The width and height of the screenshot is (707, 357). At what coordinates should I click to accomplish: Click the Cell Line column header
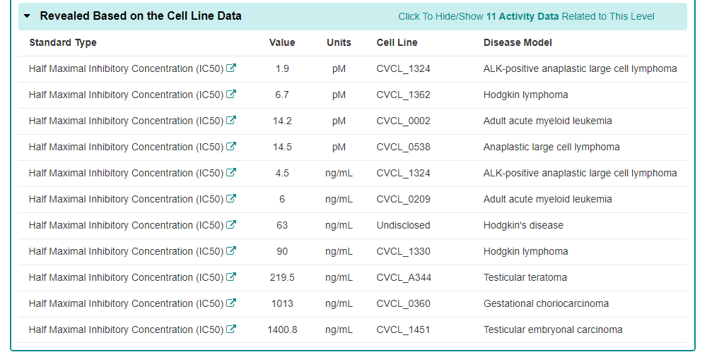coord(397,42)
